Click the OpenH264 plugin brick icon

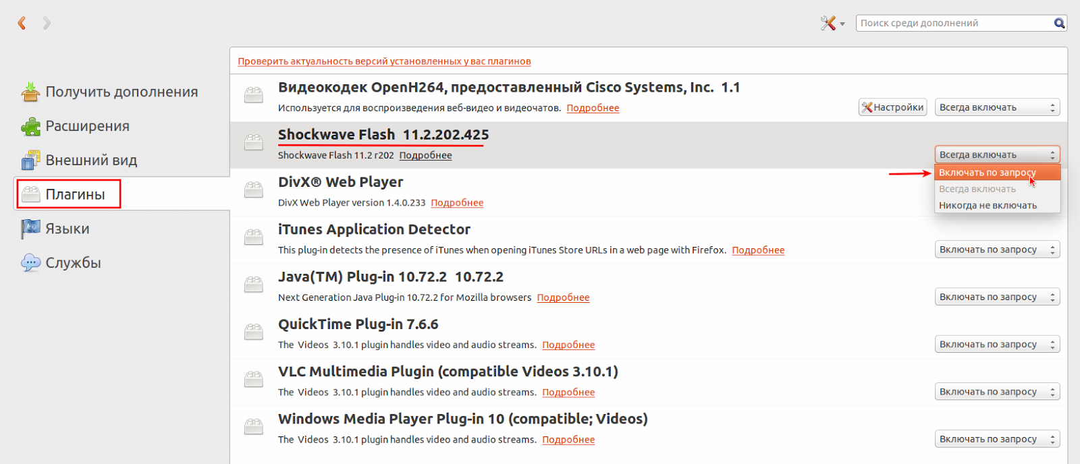point(254,95)
